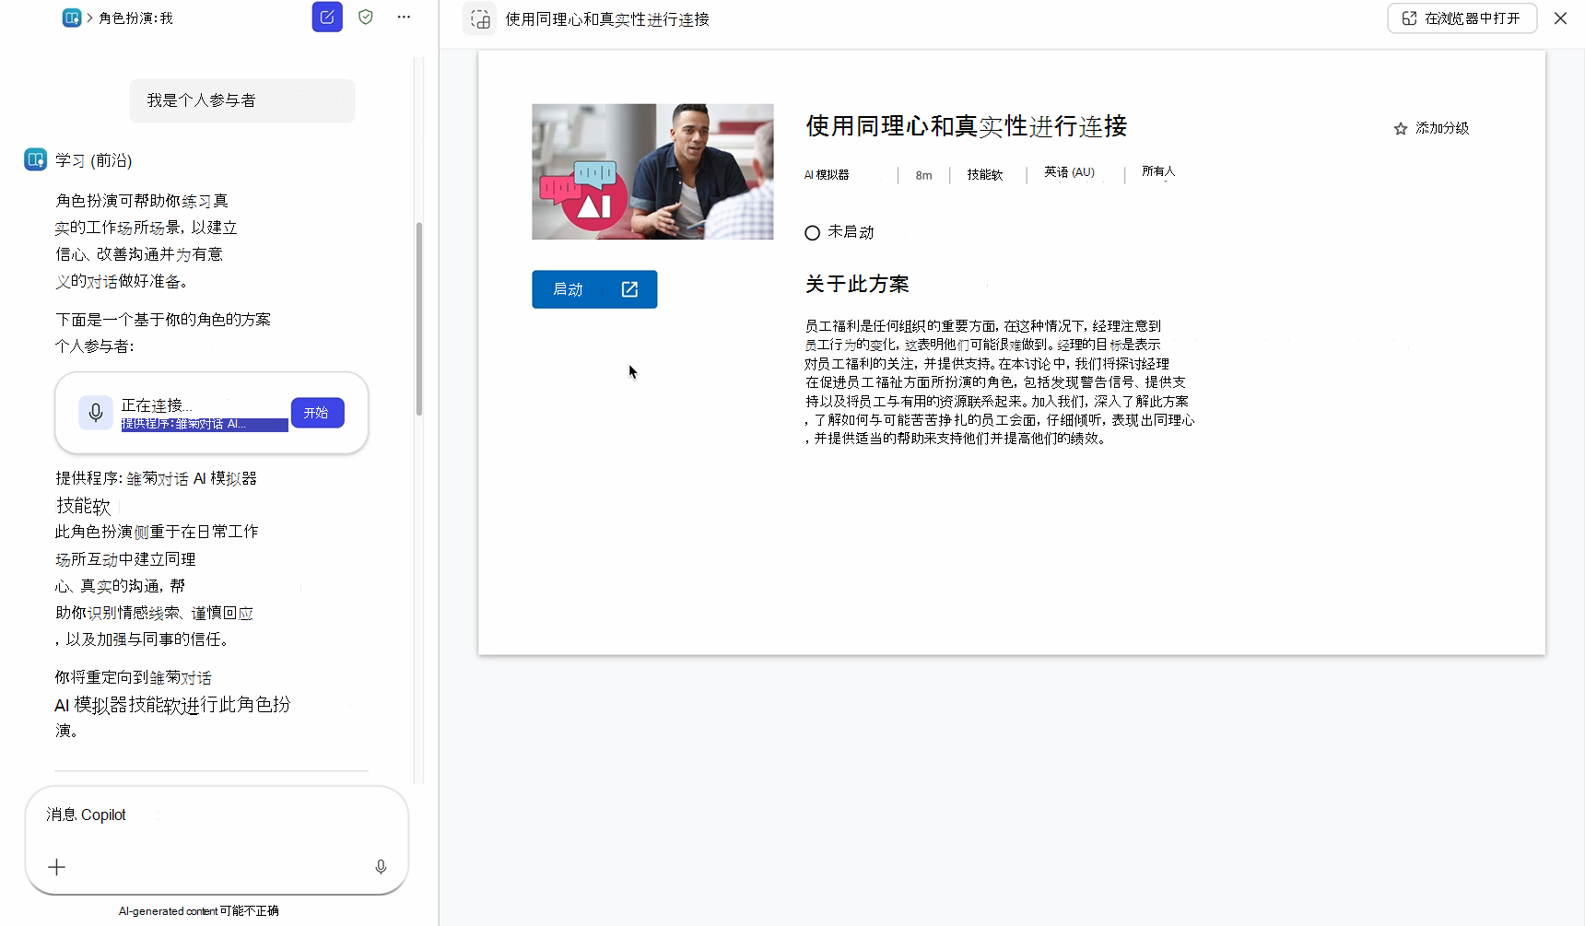Click heading 使用同理心和真实性进行连接 in card
Screen dimensions: 1585x926
[967, 126]
